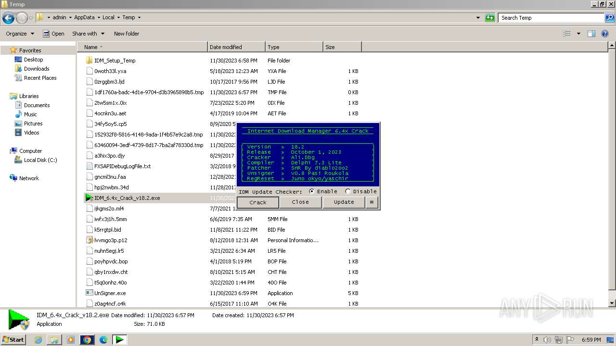This screenshot has width=616, height=346.
Task: Expand the address bar history dropdown
Action: tap(478, 18)
